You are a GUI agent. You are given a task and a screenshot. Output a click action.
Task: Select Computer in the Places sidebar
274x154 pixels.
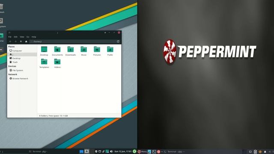22,50
